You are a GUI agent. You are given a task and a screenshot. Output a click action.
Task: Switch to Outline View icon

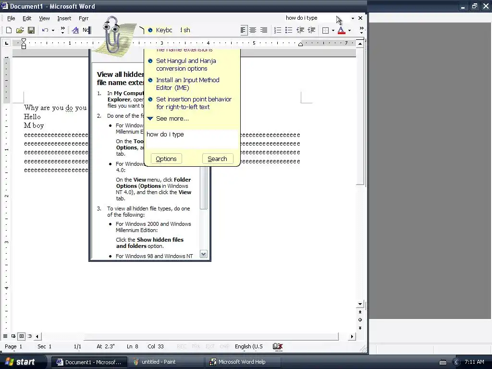[30, 336]
